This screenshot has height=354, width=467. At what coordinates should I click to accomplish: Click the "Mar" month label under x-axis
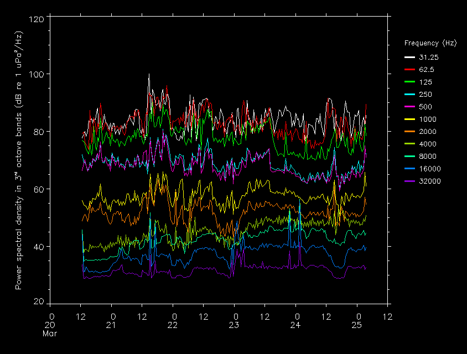[x=50, y=334]
